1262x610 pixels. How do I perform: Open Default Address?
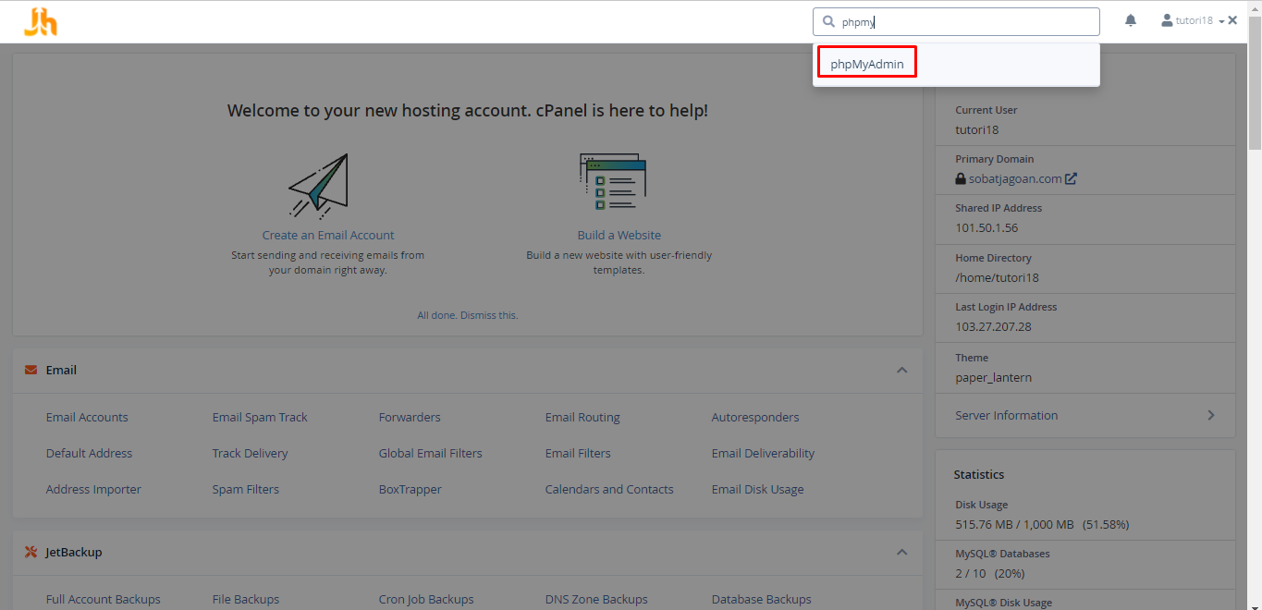pyautogui.click(x=89, y=453)
